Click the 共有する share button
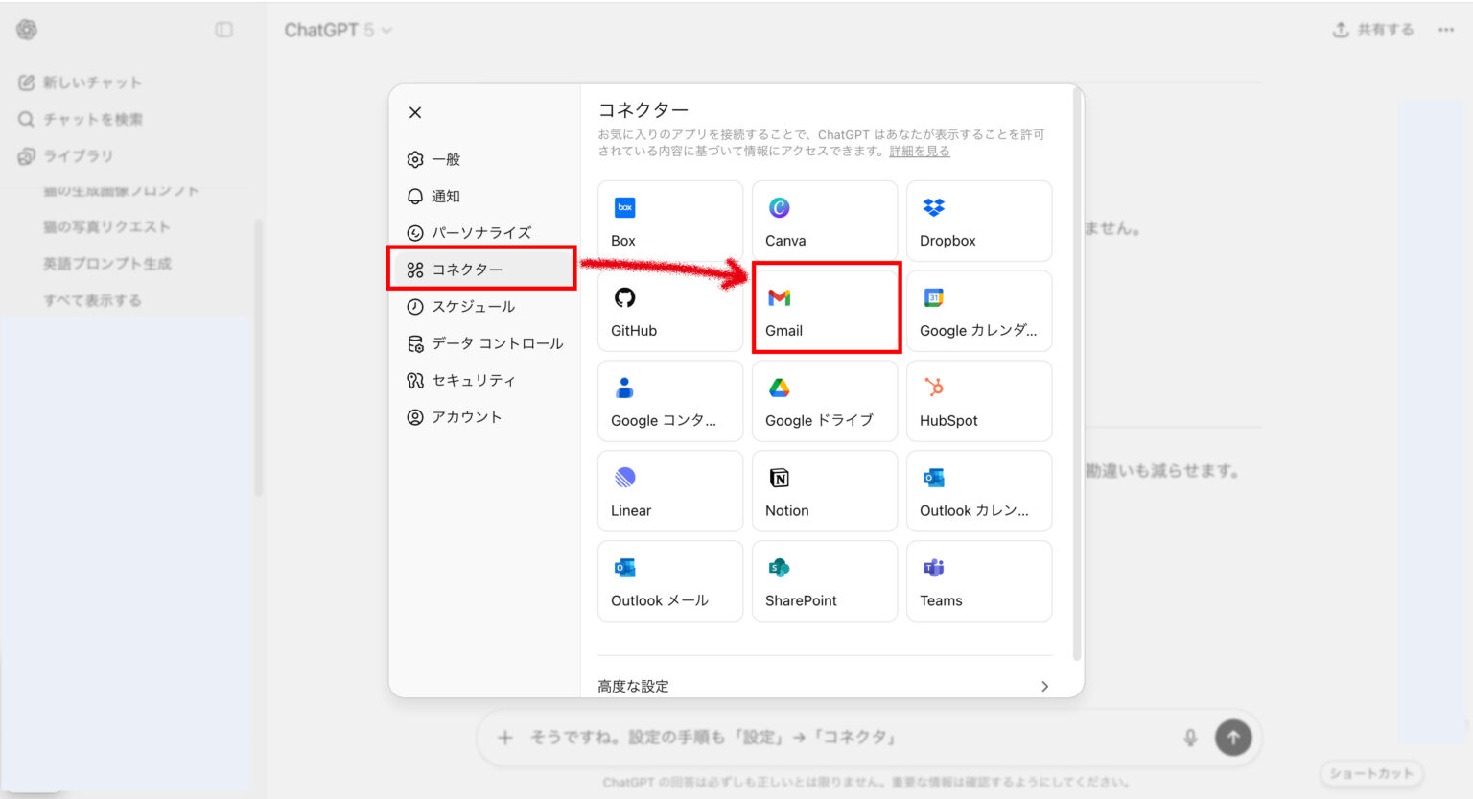Image resolution: width=1473 pixels, height=799 pixels. (1373, 30)
